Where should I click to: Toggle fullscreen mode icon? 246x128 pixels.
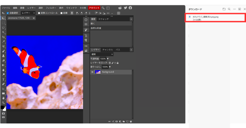(x=108, y=8)
